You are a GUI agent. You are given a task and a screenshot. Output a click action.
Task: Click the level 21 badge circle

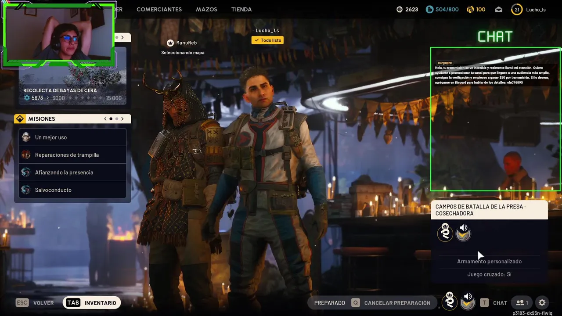[x=517, y=9]
